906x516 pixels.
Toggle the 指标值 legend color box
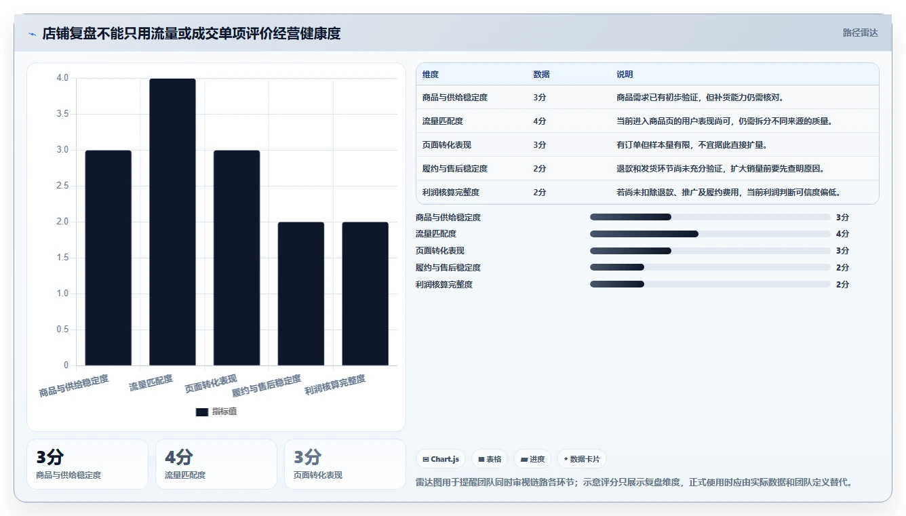[202, 412]
